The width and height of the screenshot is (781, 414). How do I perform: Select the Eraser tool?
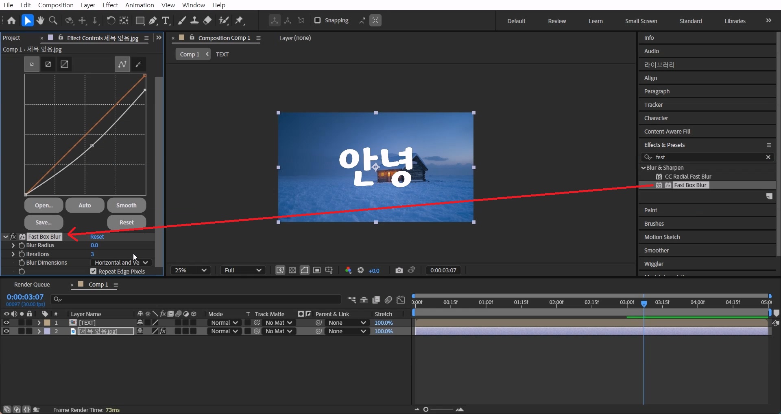[207, 21]
